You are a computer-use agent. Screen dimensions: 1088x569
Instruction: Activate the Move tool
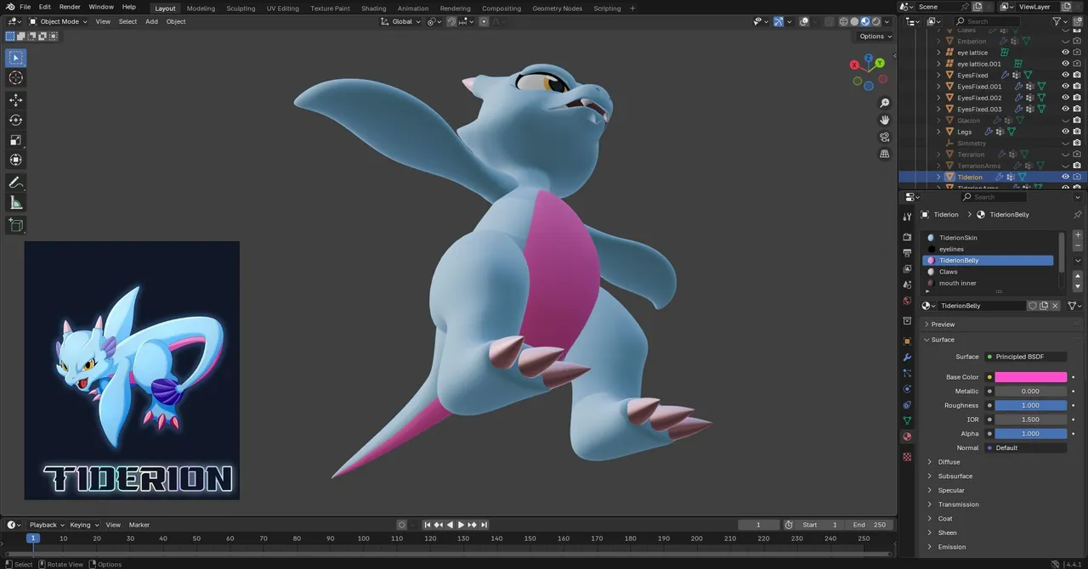tap(15, 99)
